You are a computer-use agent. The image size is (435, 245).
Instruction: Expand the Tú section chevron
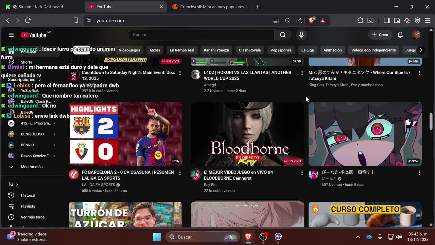tap(17, 184)
